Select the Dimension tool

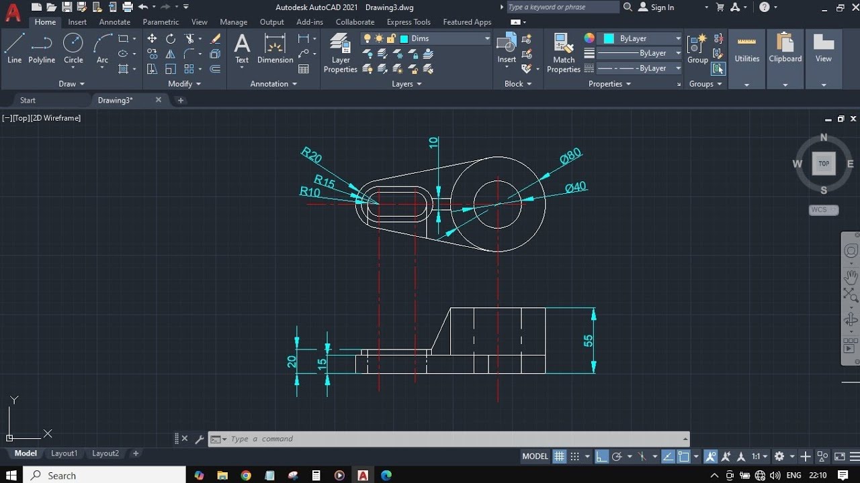(275, 48)
